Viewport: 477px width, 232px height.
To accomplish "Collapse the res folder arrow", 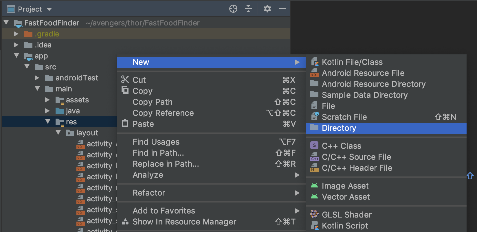I will (48, 121).
